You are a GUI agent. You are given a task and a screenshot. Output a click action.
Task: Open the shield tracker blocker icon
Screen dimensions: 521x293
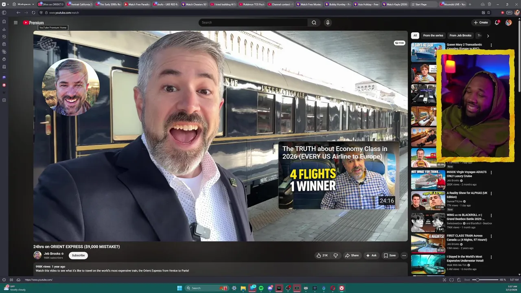coord(41,13)
